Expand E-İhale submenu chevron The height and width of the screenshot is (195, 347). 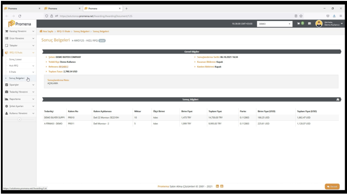pyautogui.click(x=33, y=72)
